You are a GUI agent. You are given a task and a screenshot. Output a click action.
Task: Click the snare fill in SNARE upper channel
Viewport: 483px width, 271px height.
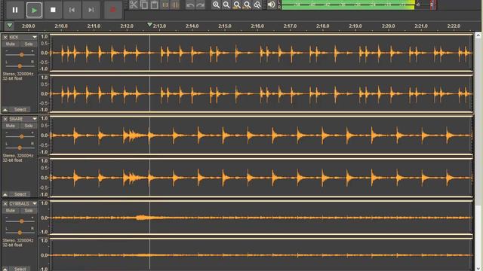coord(131,135)
